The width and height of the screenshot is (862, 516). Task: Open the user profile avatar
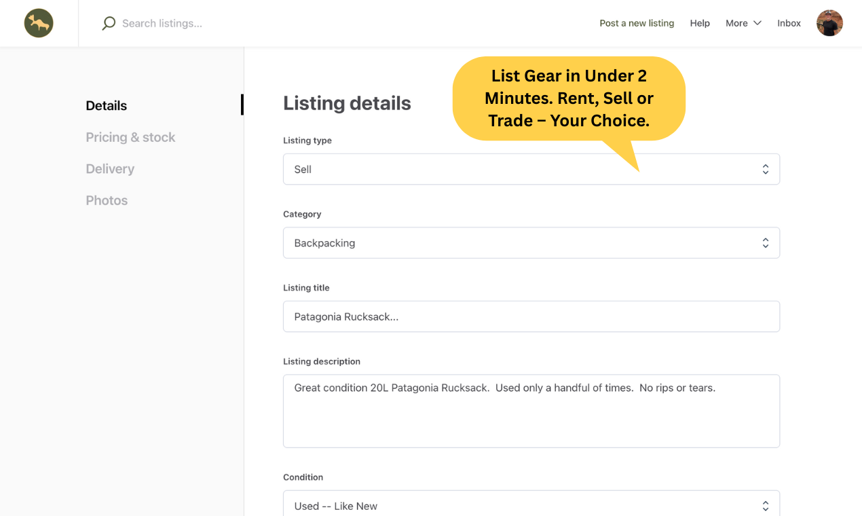tap(829, 23)
